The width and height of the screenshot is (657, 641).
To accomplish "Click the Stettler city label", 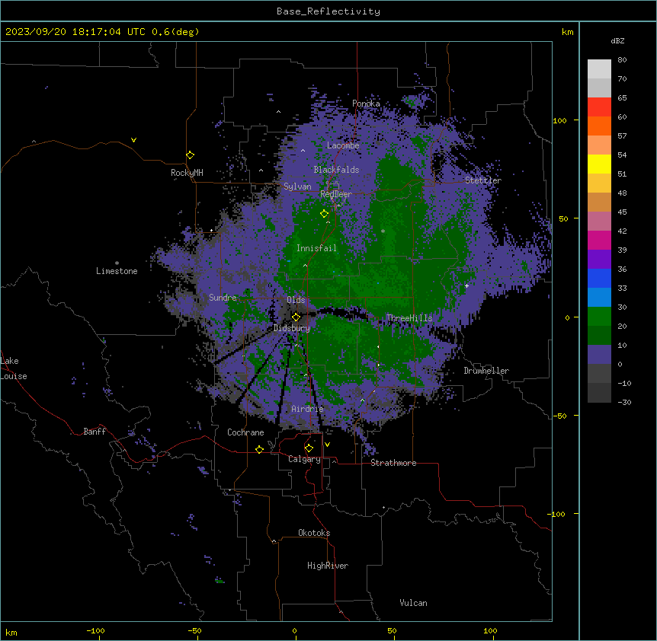I will 483,180.
